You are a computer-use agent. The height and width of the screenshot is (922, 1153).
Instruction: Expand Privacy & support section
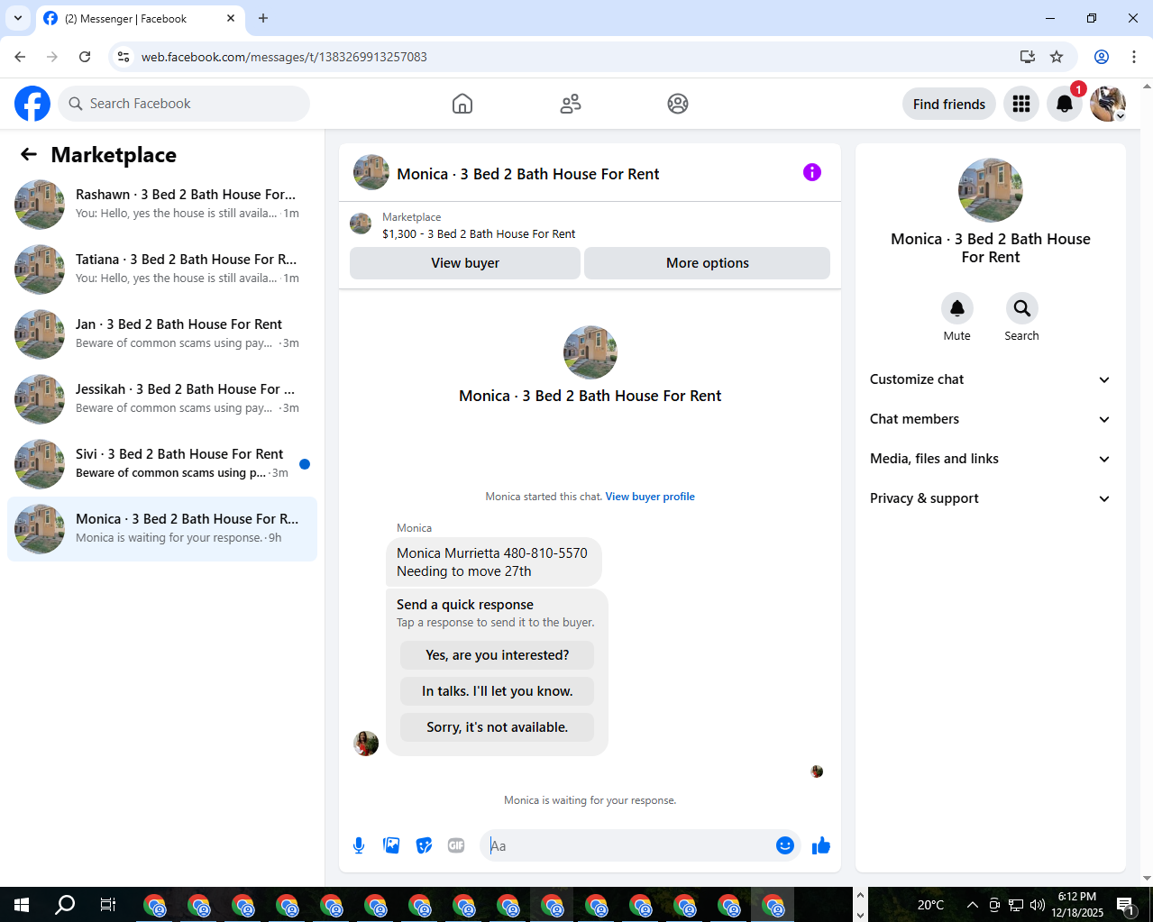click(991, 498)
